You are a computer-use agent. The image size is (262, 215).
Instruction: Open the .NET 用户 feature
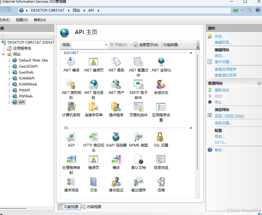coord(116,87)
